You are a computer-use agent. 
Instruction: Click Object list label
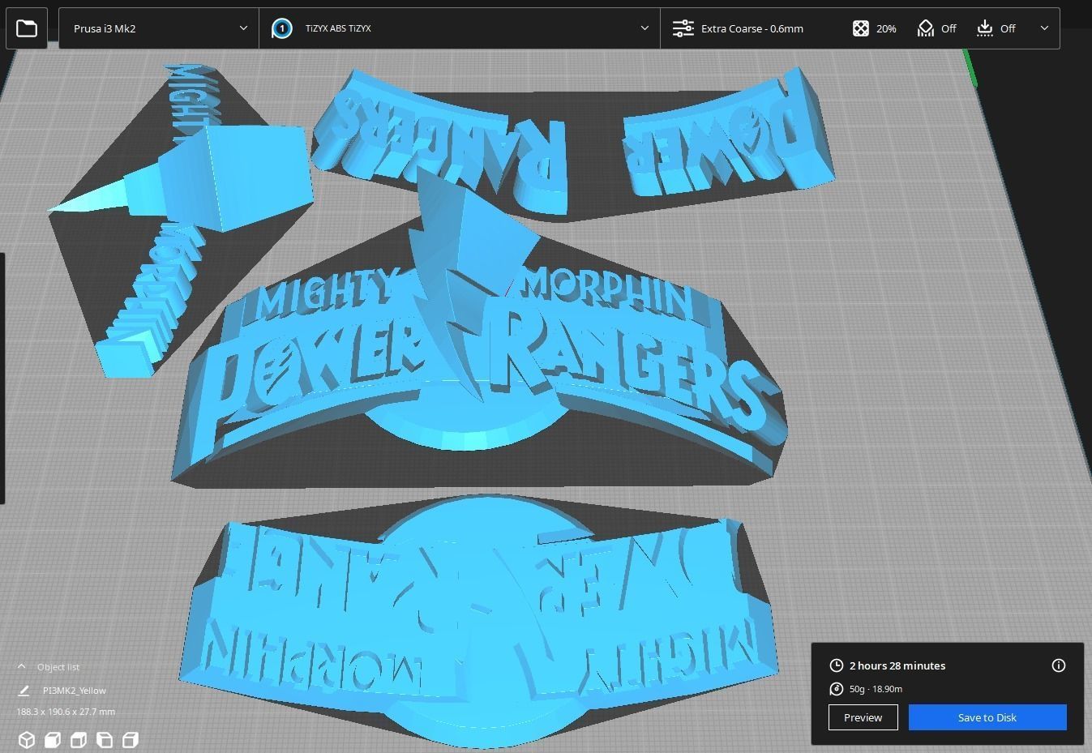coord(58,667)
